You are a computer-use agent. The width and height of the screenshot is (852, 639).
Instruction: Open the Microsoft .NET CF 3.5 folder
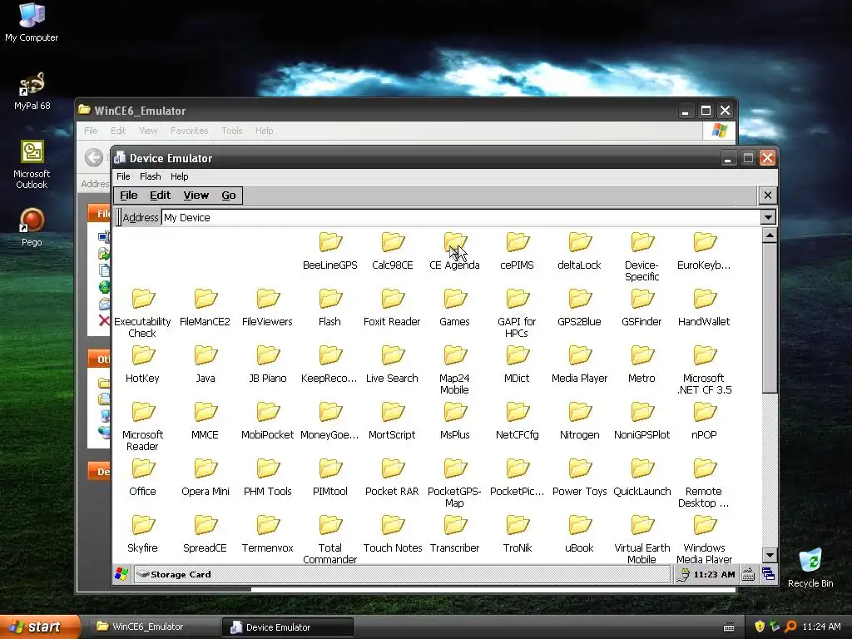coord(704,370)
